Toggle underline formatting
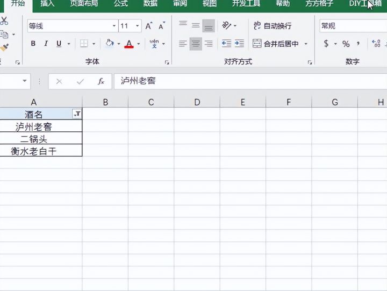This screenshot has width=387, height=291. tap(59, 44)
